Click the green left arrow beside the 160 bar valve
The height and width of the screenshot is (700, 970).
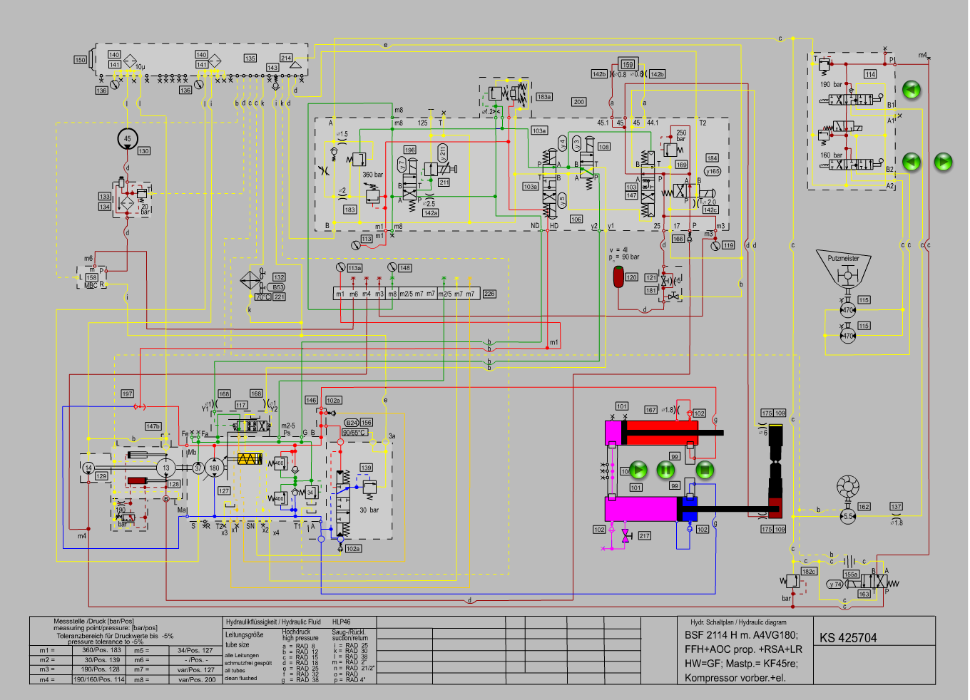pyautogui.click(x=912, y=162)
